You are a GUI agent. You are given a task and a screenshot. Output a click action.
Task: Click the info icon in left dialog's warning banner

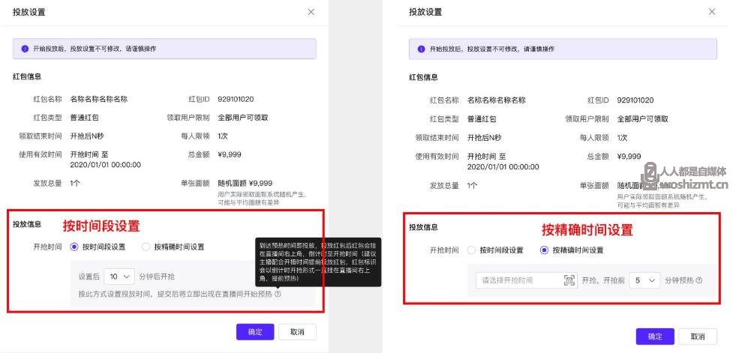[x=24, y=49]
